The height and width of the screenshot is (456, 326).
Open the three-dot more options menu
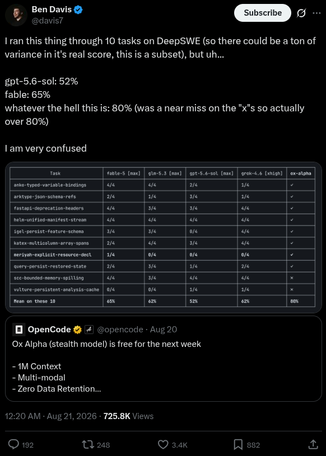click(316, 13)
